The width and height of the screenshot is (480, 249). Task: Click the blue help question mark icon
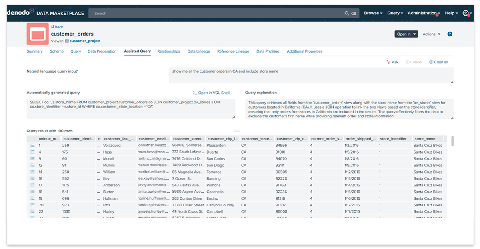(450, 34)
